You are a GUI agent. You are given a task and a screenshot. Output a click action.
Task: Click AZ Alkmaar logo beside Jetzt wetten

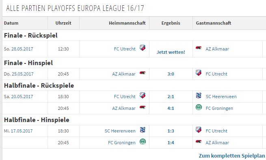(199, 48)
